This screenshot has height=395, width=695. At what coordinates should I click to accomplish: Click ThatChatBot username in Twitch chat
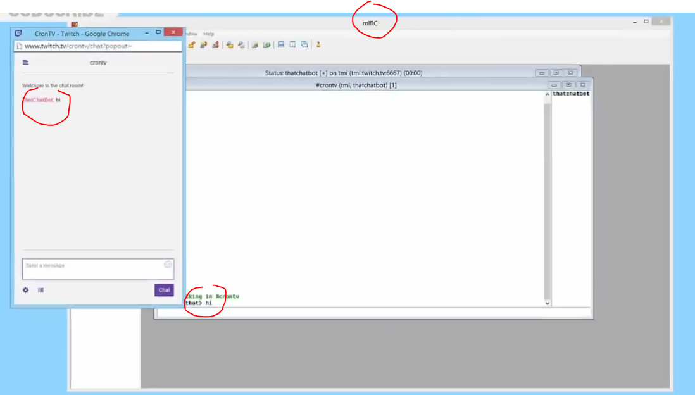click(x=38, y=100)
